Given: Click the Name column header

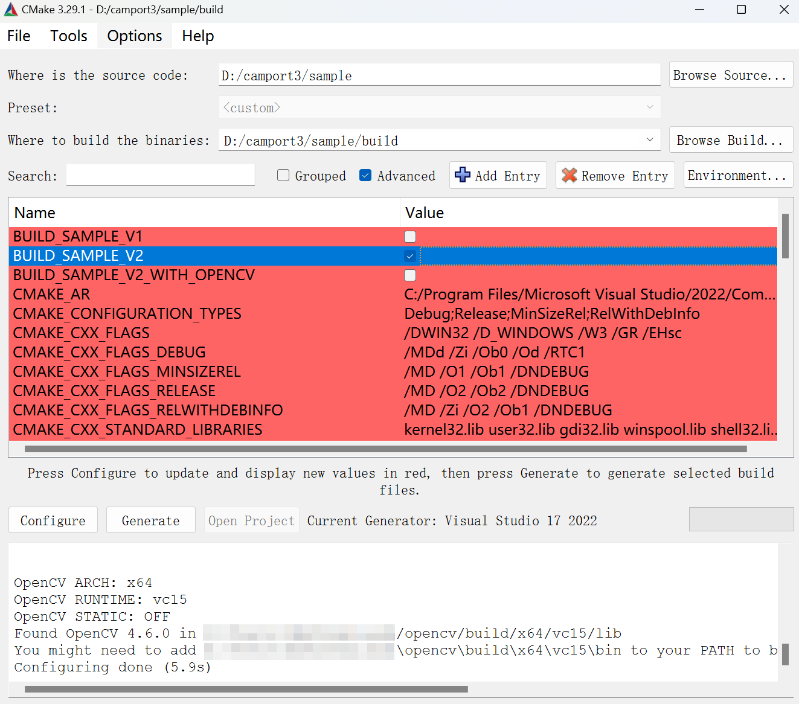Looking at the screenshot, I should (204, 213).
